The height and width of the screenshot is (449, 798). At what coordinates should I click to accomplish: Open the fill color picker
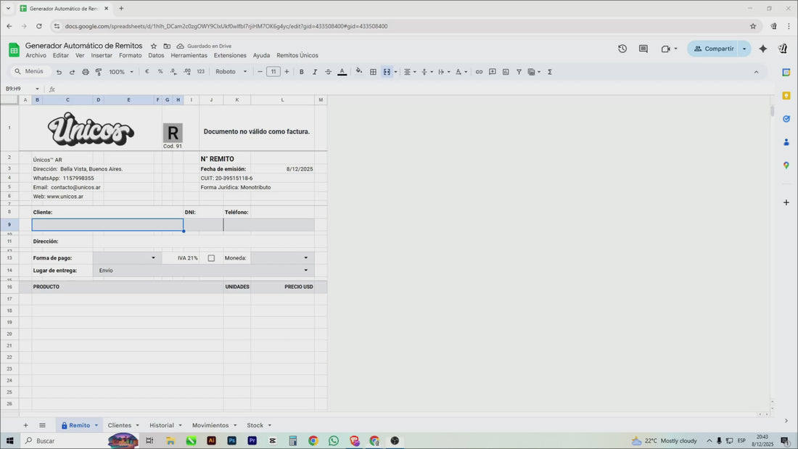click(x=358, y=72)
